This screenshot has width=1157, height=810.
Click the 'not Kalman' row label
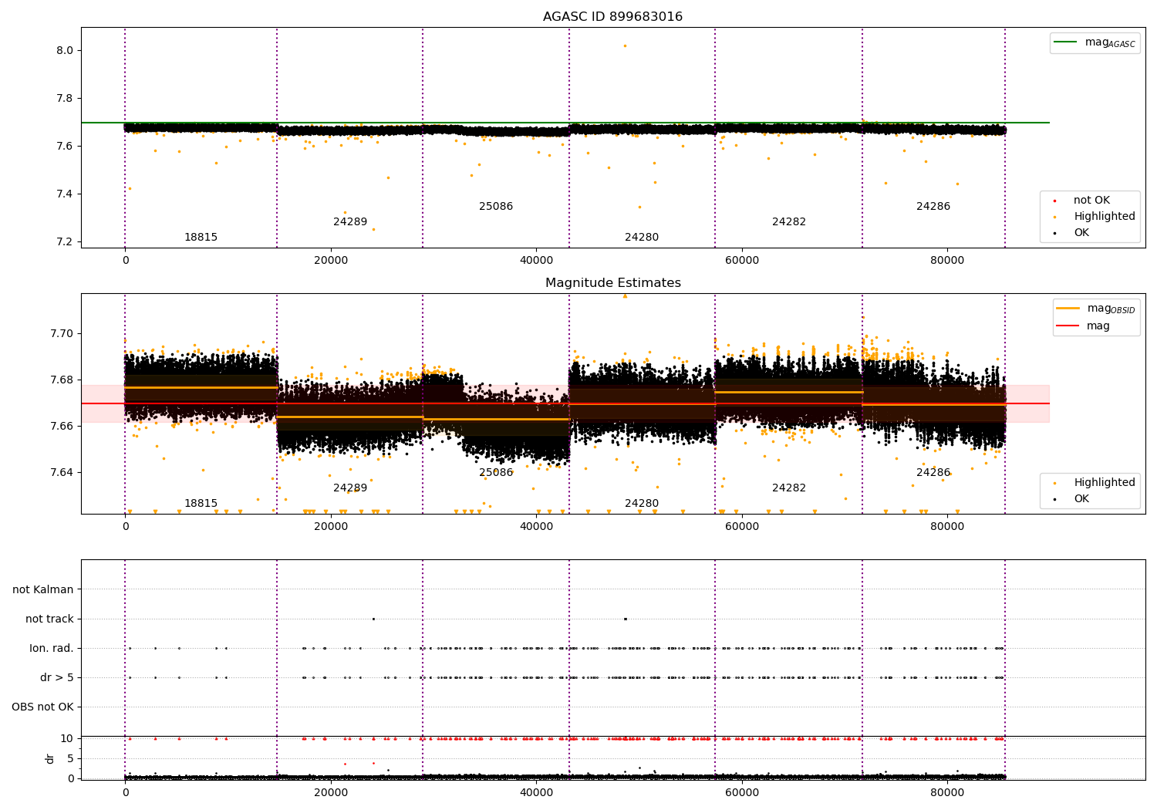pos(43,590)
